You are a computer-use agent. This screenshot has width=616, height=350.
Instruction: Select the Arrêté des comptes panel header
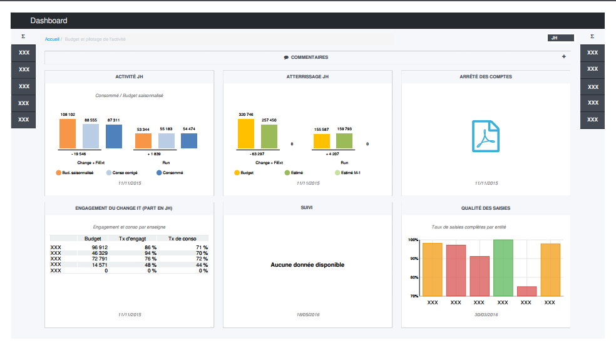[486, 77]
